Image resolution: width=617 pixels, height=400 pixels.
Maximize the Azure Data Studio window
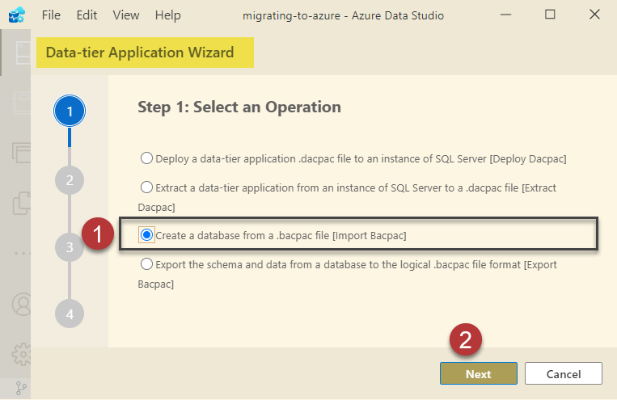pyautogui.click(x=550, y=15)
